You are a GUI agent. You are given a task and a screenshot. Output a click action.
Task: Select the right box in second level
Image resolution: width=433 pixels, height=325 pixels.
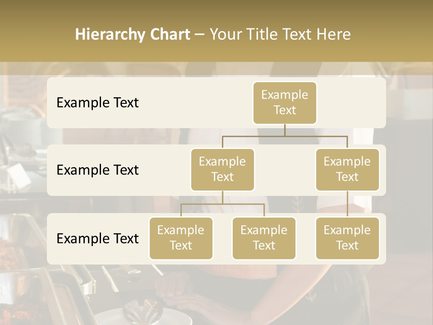[347, 170]
